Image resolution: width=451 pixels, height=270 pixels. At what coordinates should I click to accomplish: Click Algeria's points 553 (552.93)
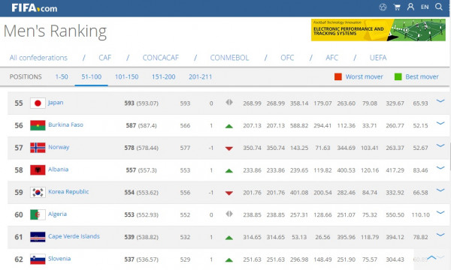[141, 214]
